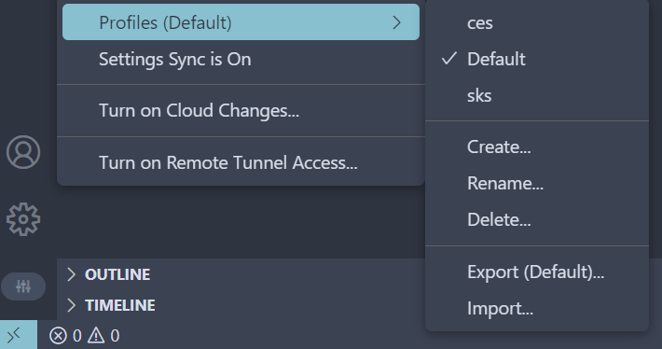Choose Export (Default)... option
662x349 pixels.
coord(537,272)
